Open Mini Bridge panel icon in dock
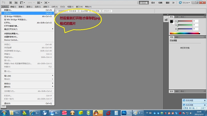Screen dimensions: 207x116 click(166, 19)
